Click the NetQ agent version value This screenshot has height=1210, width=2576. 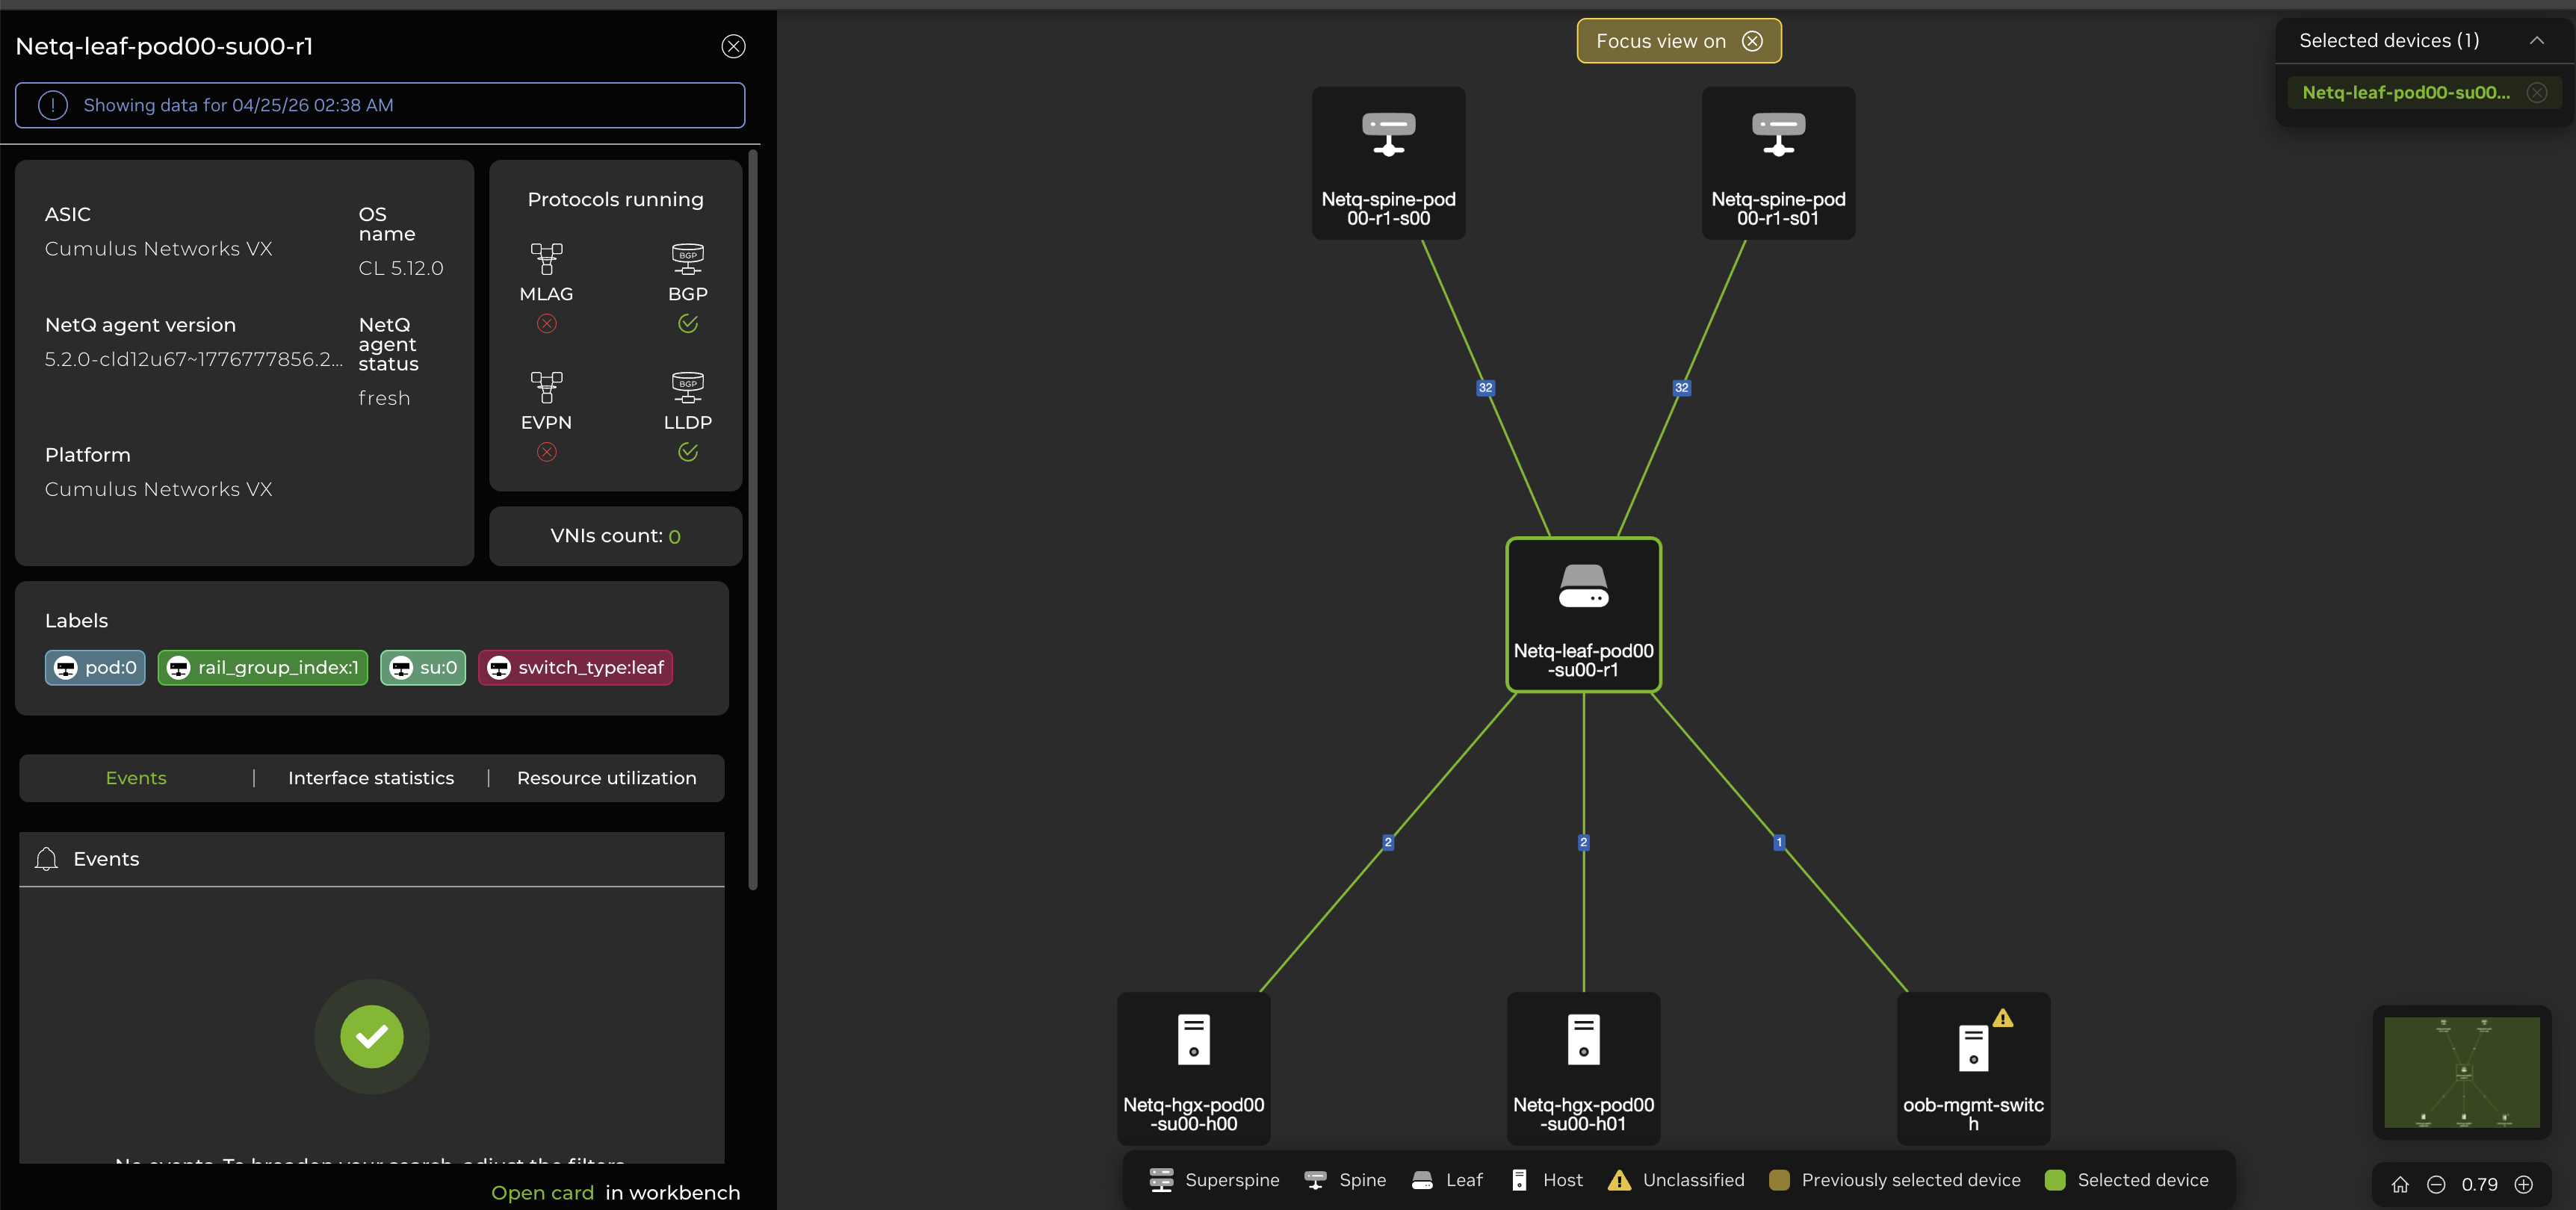coord(193,359)
